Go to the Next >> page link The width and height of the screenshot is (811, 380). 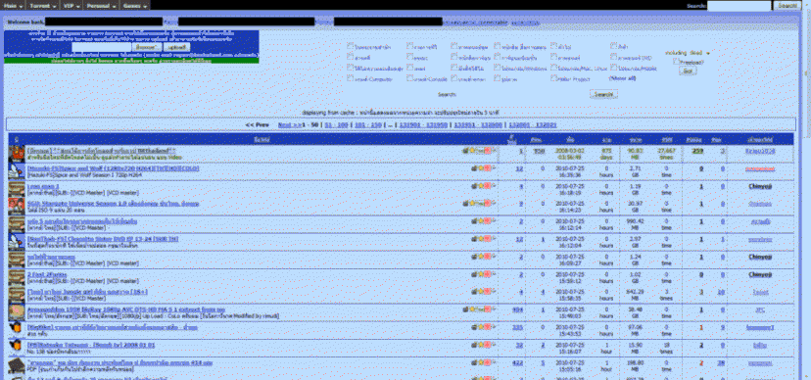click(289, 125)
